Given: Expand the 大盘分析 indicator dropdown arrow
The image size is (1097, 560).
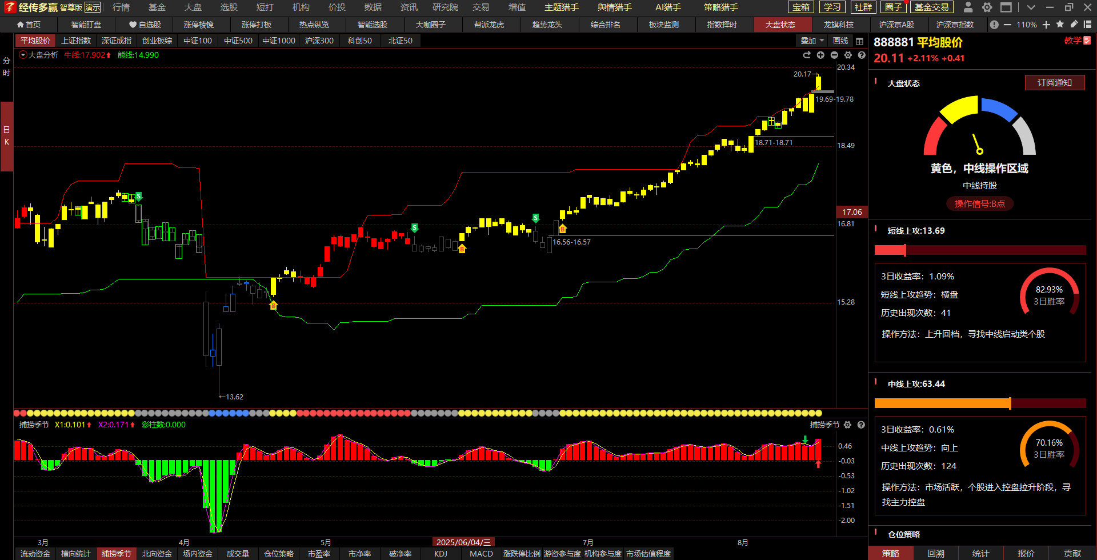Looking at the screenshot, I should (23, 55).
